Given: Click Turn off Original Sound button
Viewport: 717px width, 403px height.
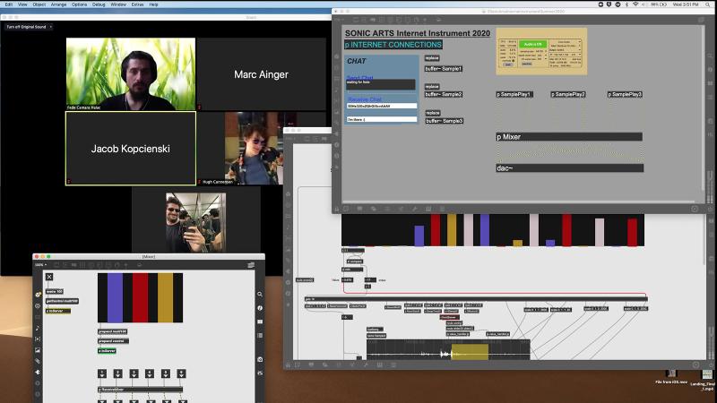Looking at the screenshot, I should pos(26,27).
